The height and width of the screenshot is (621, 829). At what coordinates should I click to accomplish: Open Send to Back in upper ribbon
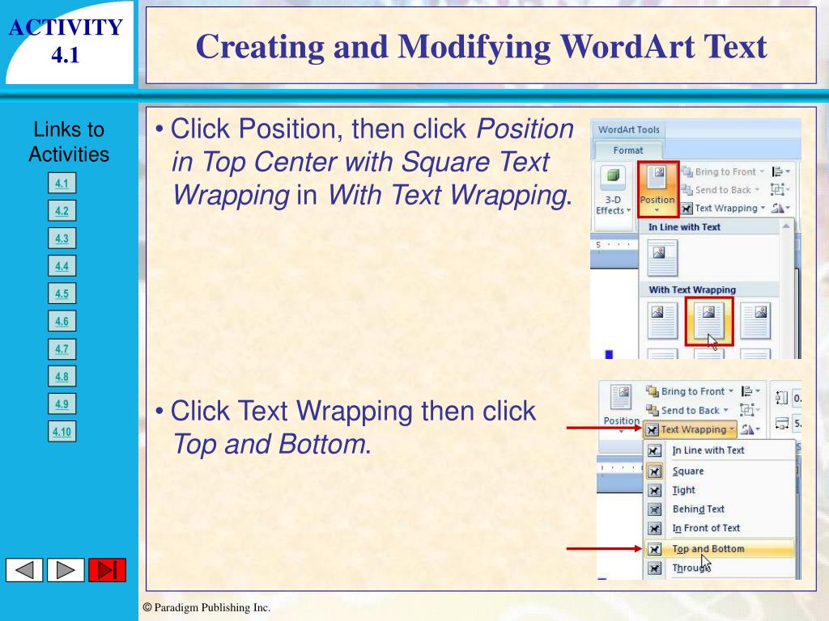click(x=721, y=189)
